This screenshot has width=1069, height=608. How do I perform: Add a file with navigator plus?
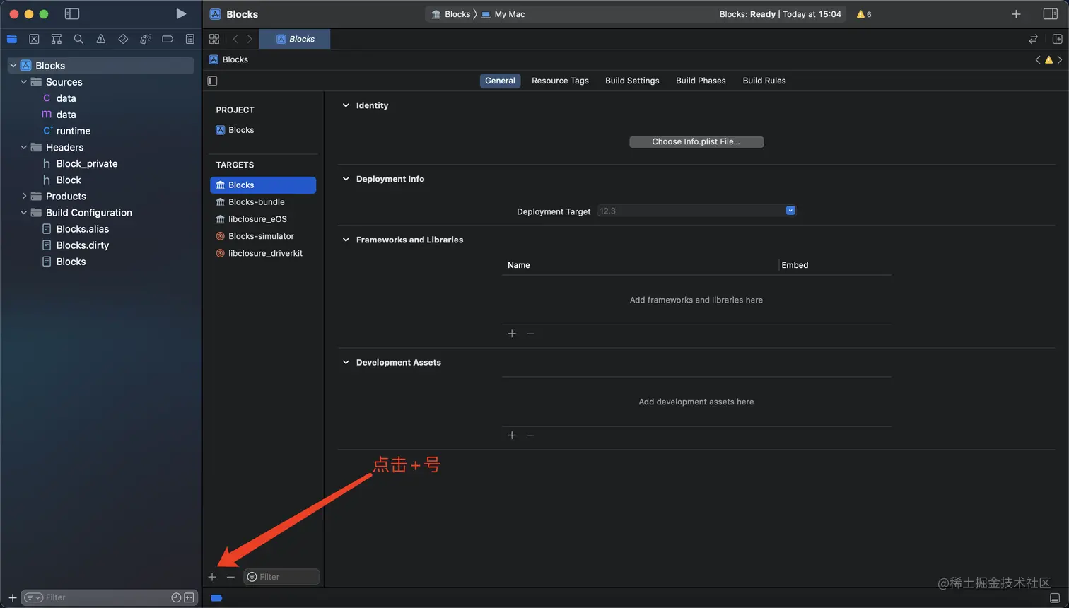12,597
